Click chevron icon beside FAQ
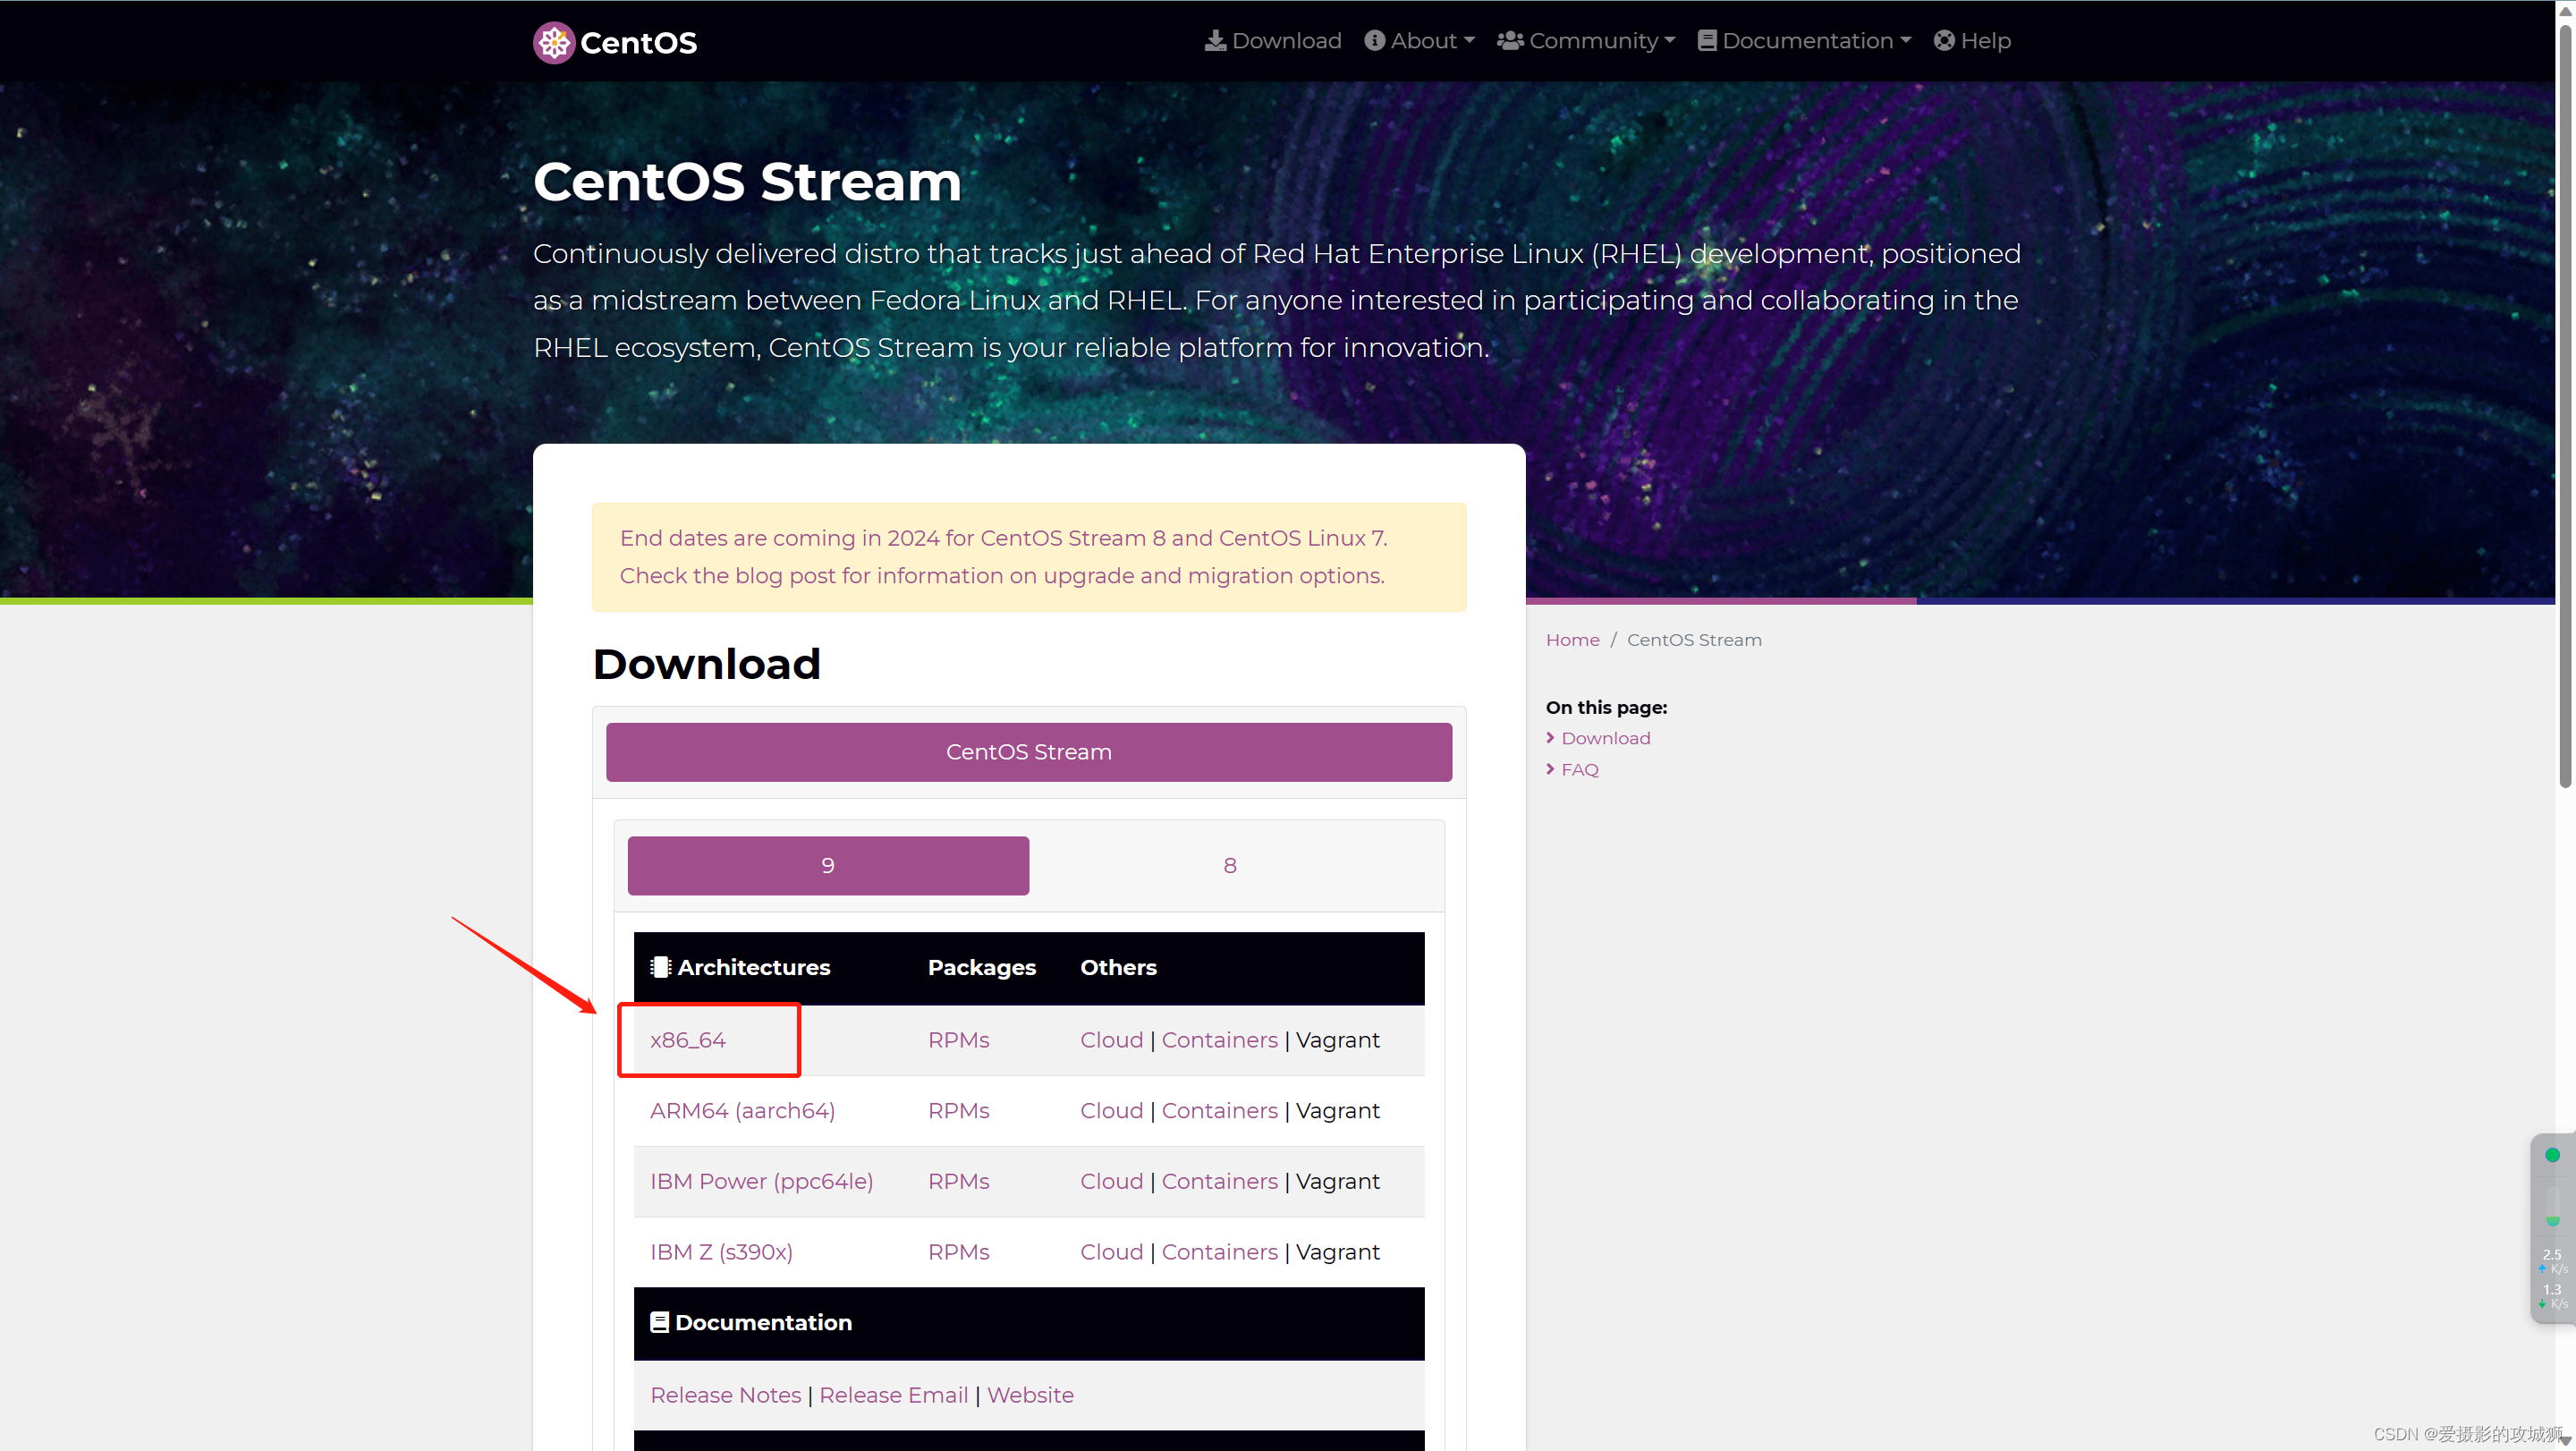Screen dimensions: 2576x1451 click(x=1550, y=769)
